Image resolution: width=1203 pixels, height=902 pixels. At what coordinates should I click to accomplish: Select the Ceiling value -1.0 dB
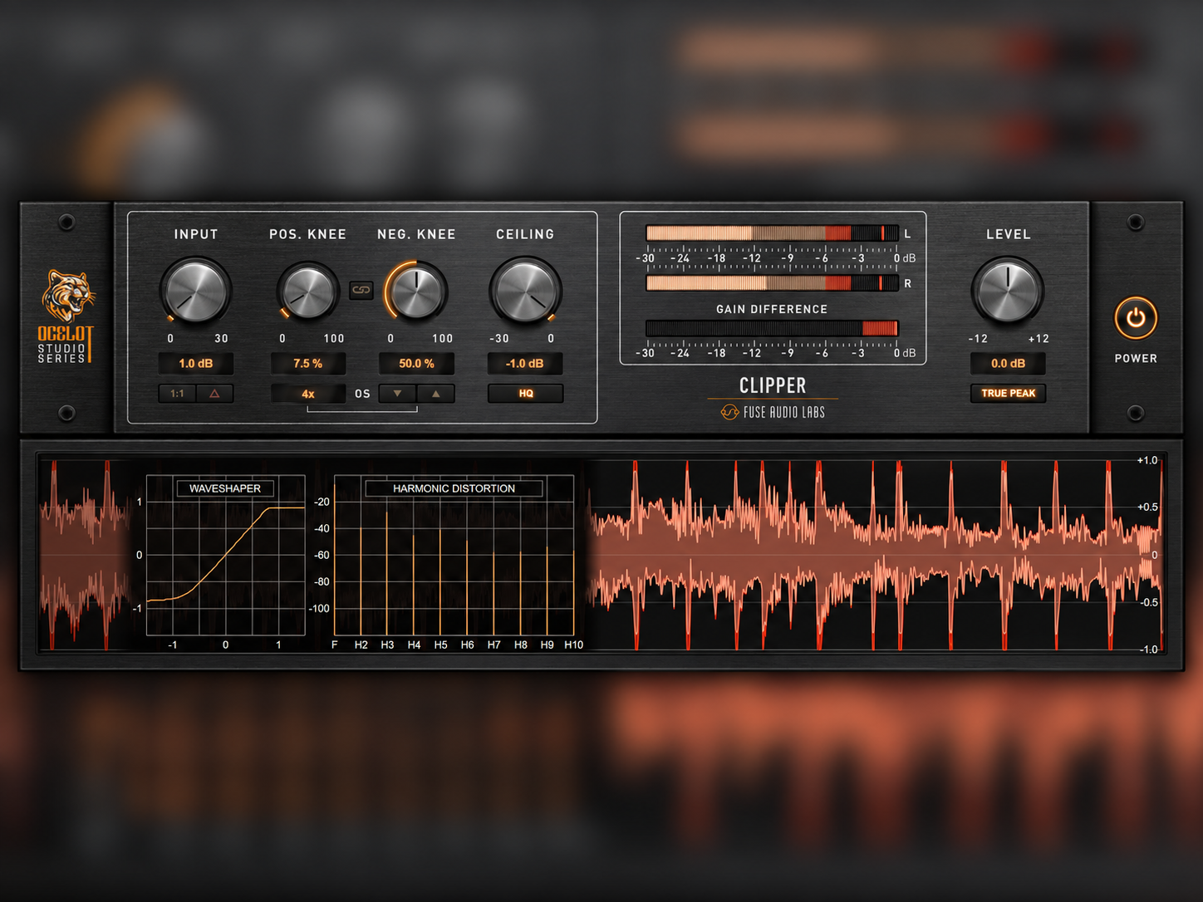click(525, 364)
